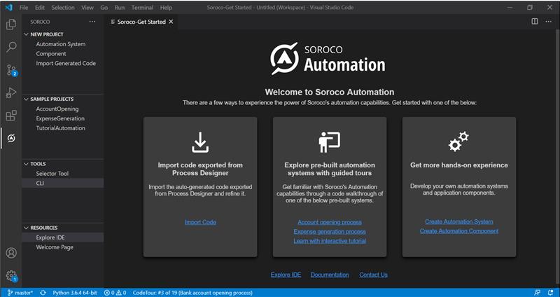Viewport: 560px width, 297px height.
Task: Open the Help menu
Action: click(x=166, y=7)
